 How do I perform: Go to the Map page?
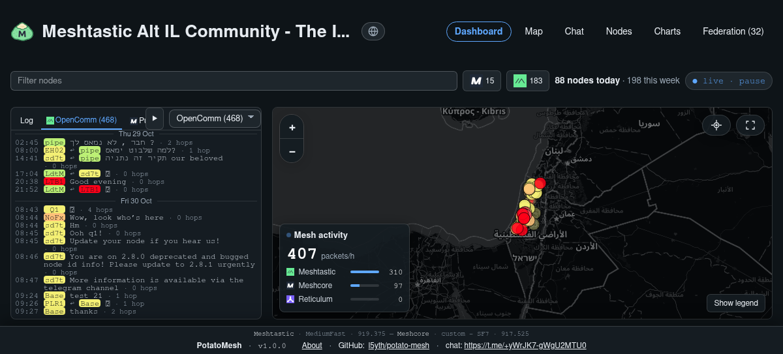pos(534,31)
